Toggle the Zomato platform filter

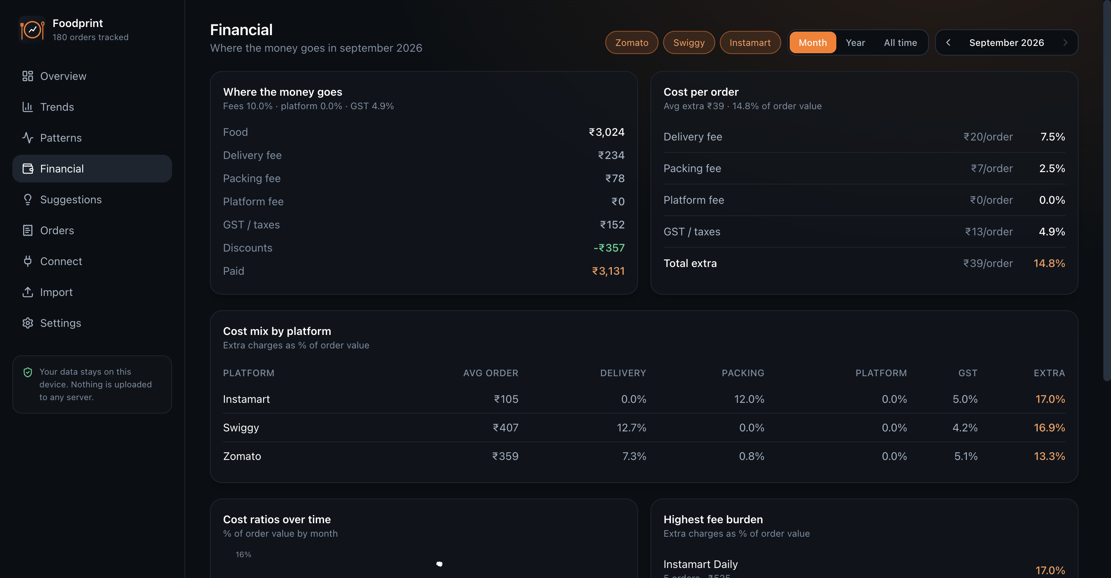[631, 43]
